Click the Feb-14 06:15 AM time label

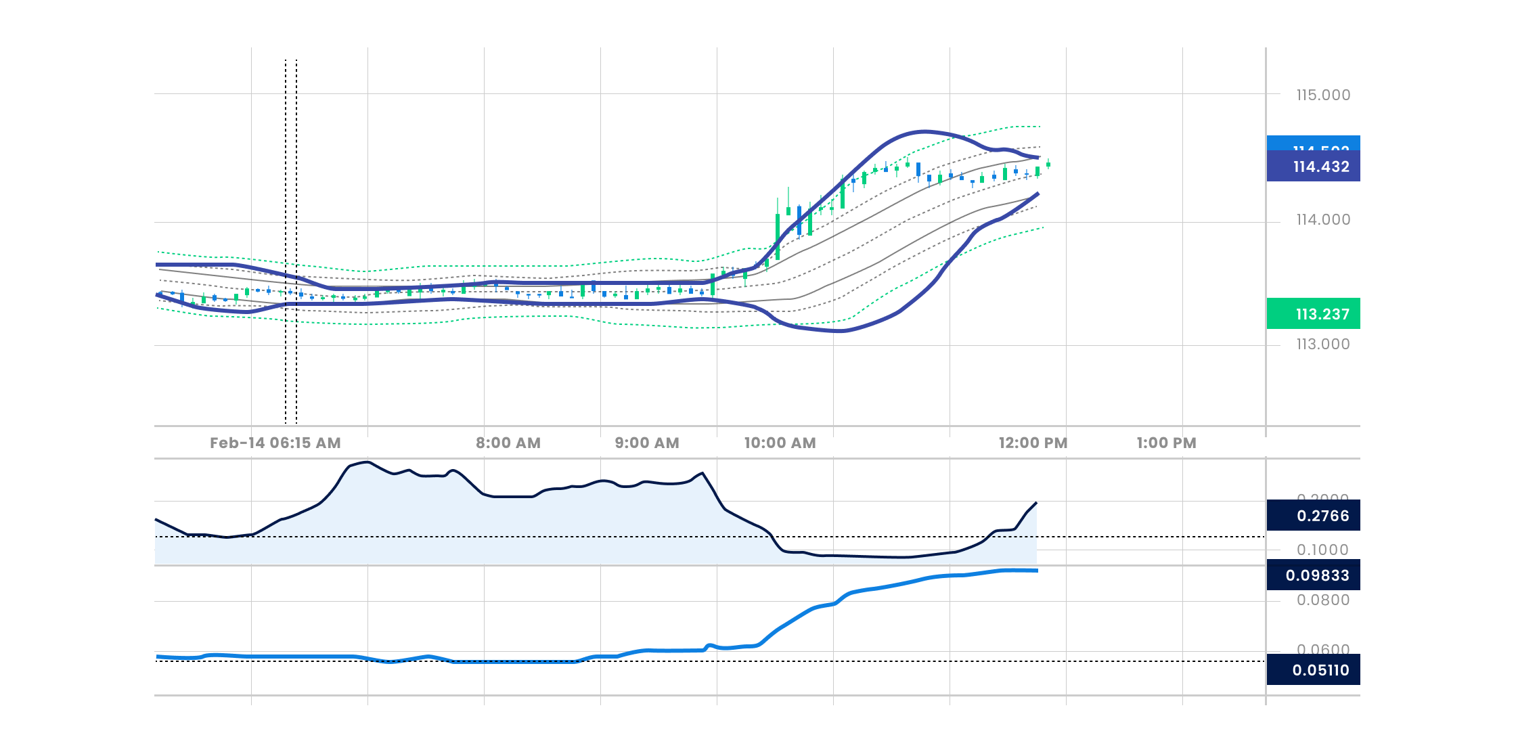pos(275,443)
